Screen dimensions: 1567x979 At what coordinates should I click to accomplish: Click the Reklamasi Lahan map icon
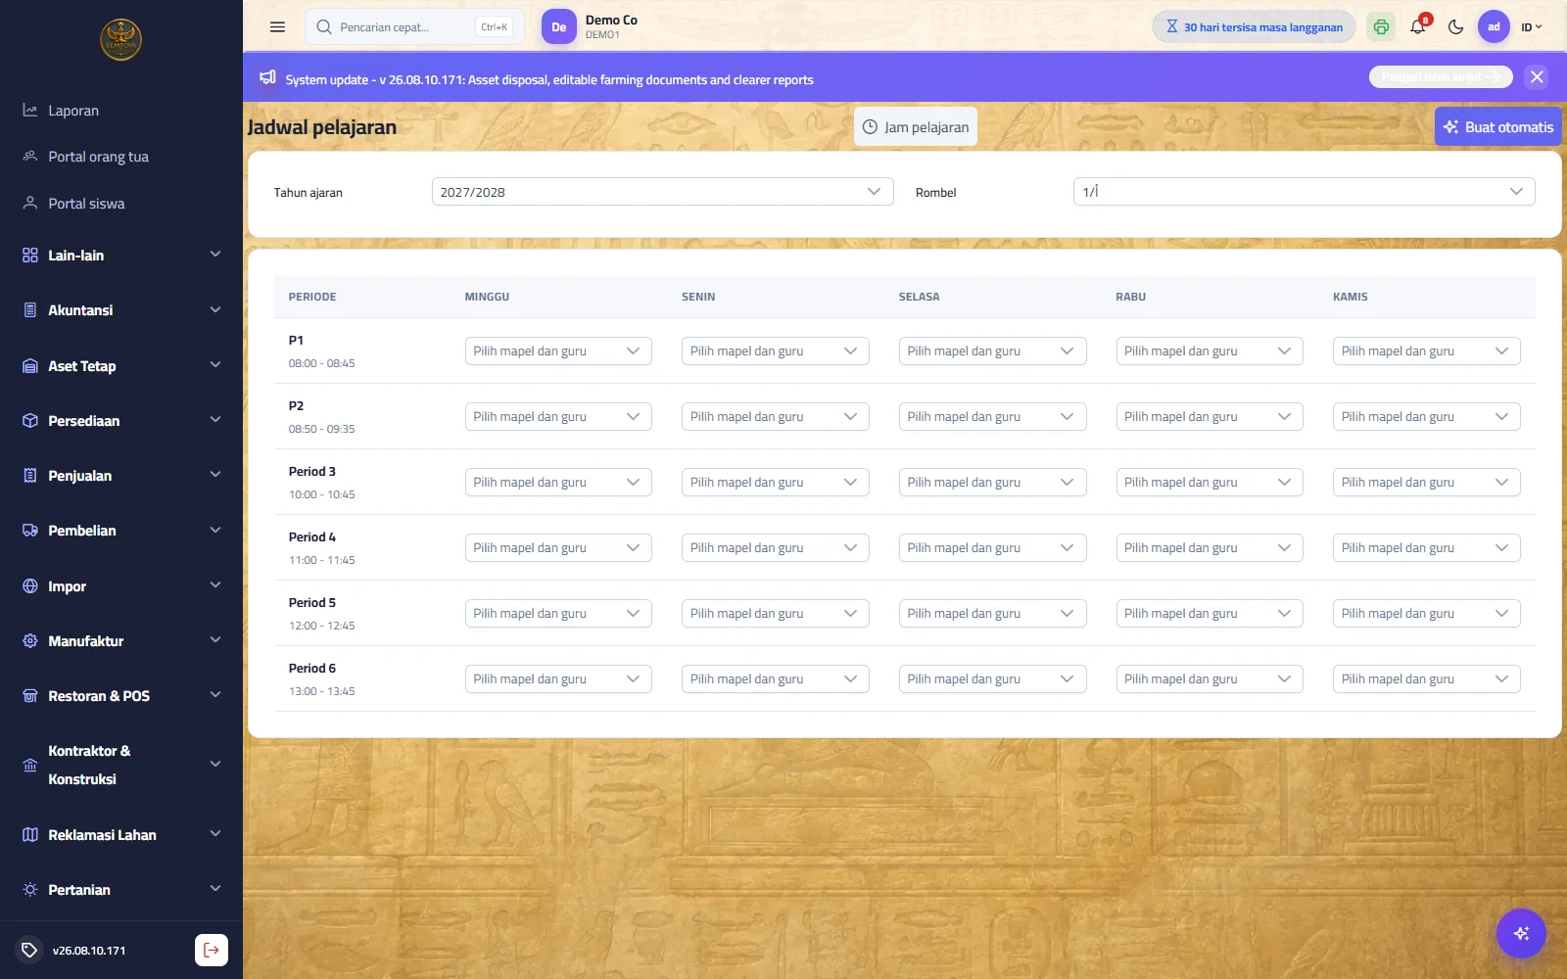[x=30, y=835]
